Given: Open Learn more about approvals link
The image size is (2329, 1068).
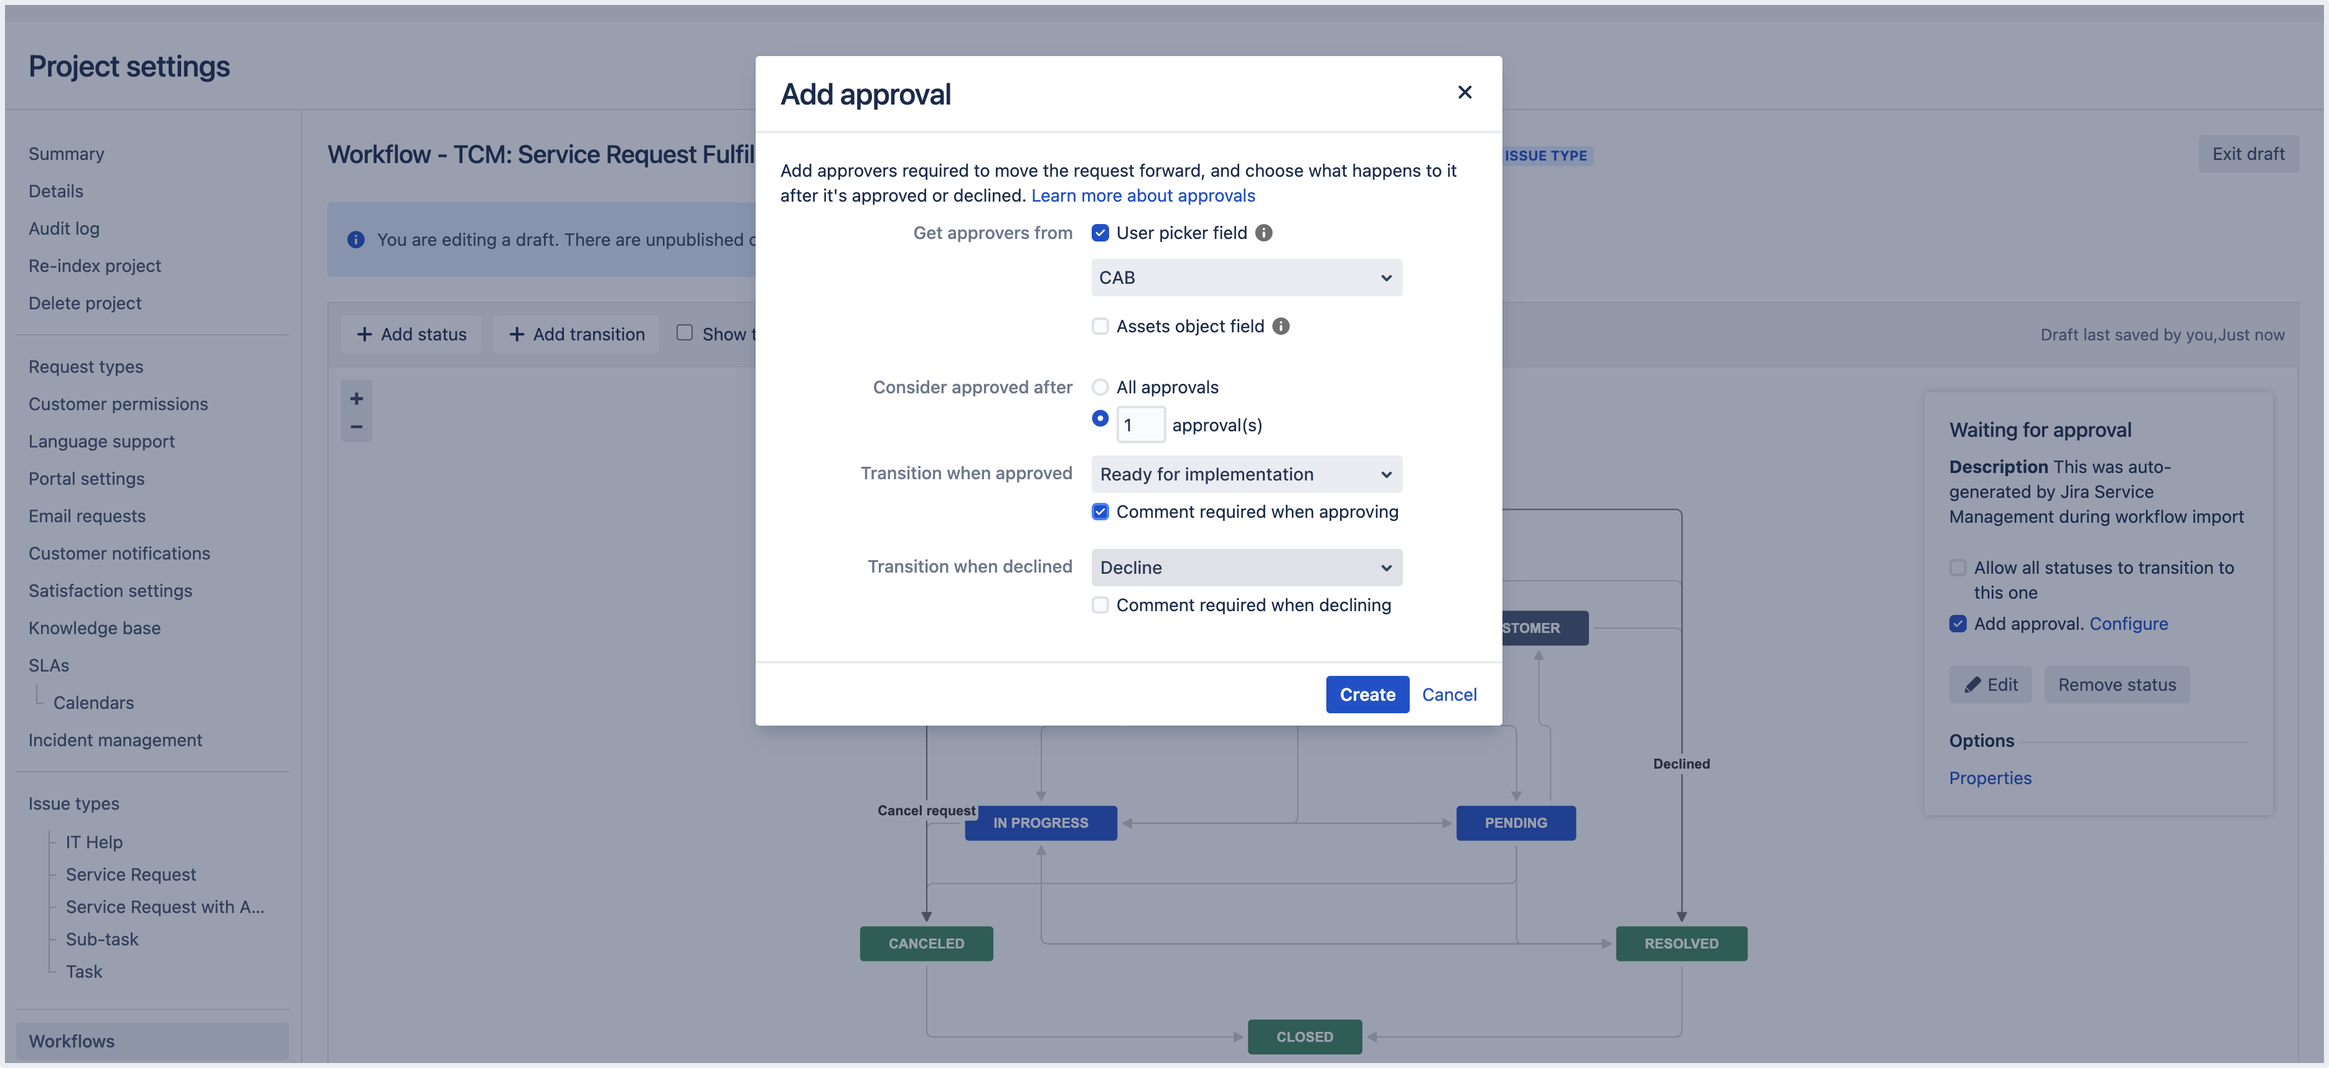Looking at the screenshot, I should (x=1143, y=195).
